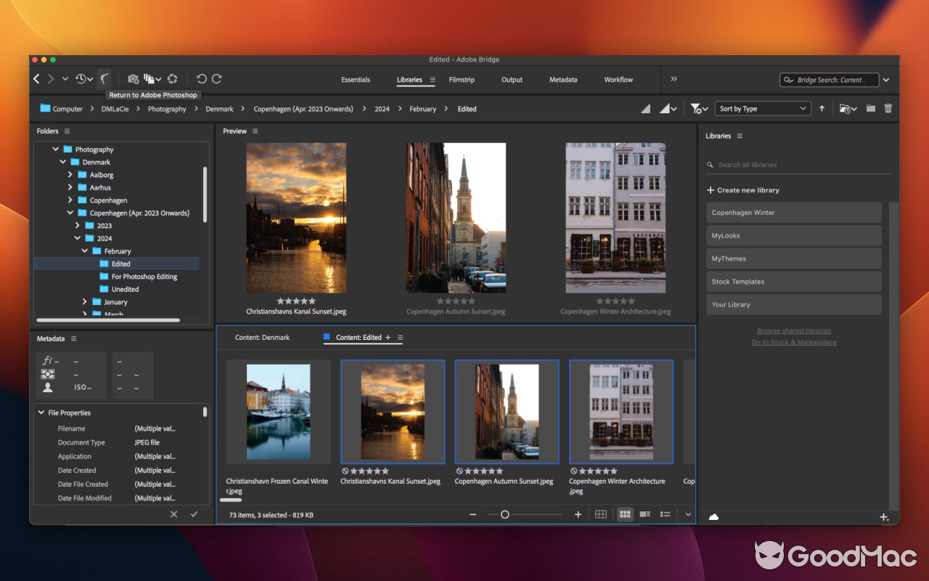Expand the 2023 folder in Folders panel
The width and height of the screenshot is (929, 581).
pyautogui.click(x=78, y=225)
